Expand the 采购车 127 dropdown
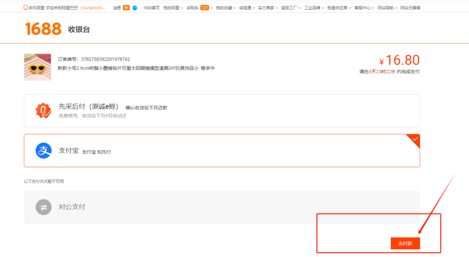This screenshot has height=257, width=469. tap(199, 8)
